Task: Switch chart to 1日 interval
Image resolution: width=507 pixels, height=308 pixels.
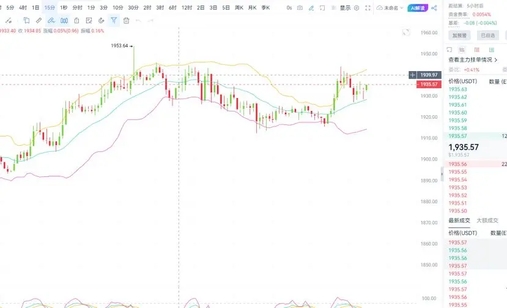Action: coord(35,7)
